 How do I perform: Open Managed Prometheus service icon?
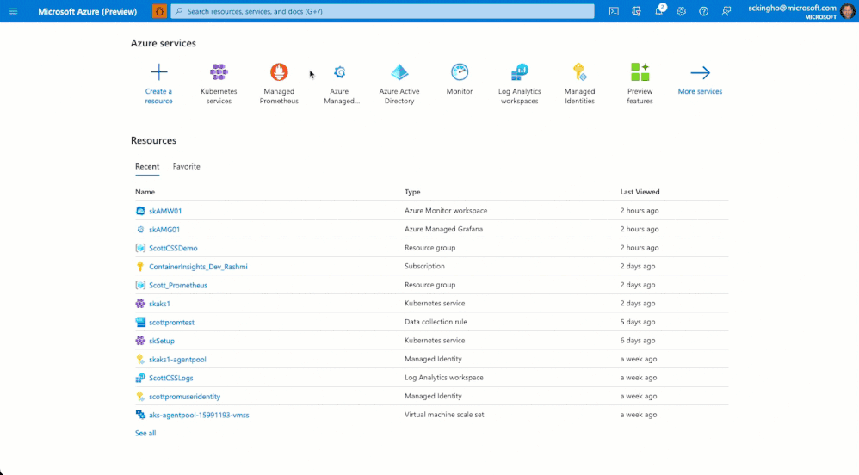point(279,71)
